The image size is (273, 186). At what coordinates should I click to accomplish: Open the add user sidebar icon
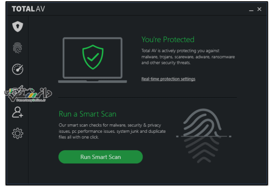pyautogui.click(x=17, y=112)
